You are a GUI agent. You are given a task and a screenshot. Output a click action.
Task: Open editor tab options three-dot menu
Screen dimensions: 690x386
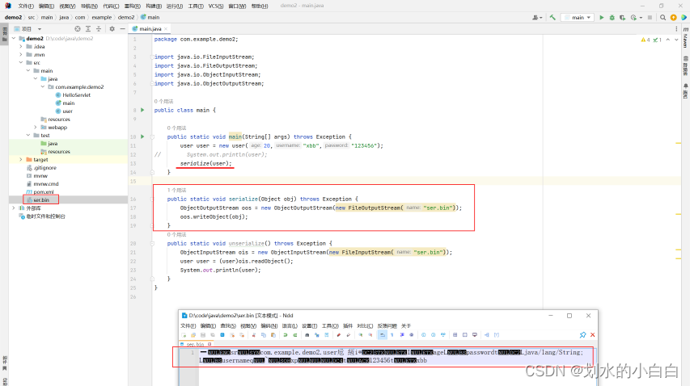(676, 29)
